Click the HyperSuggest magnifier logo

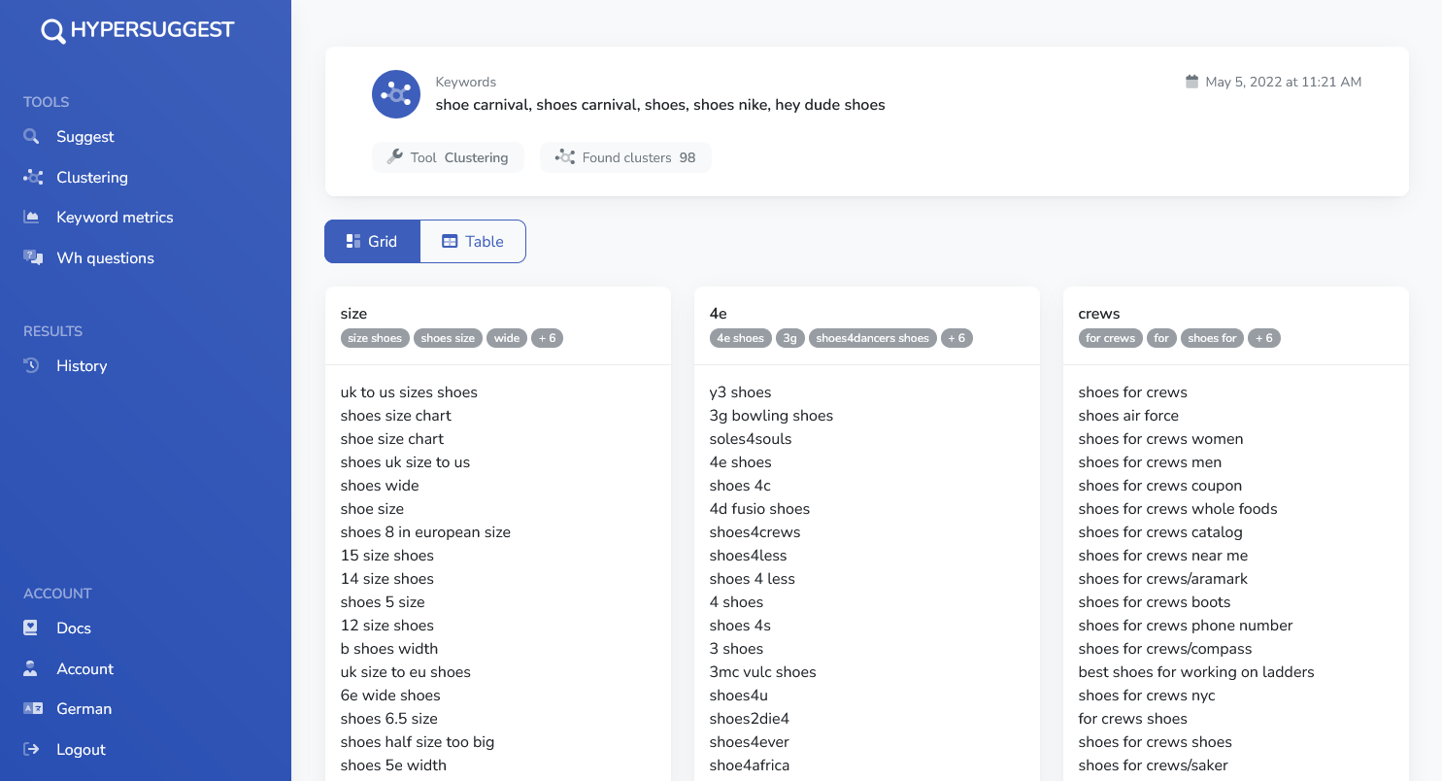coord(53,32)
